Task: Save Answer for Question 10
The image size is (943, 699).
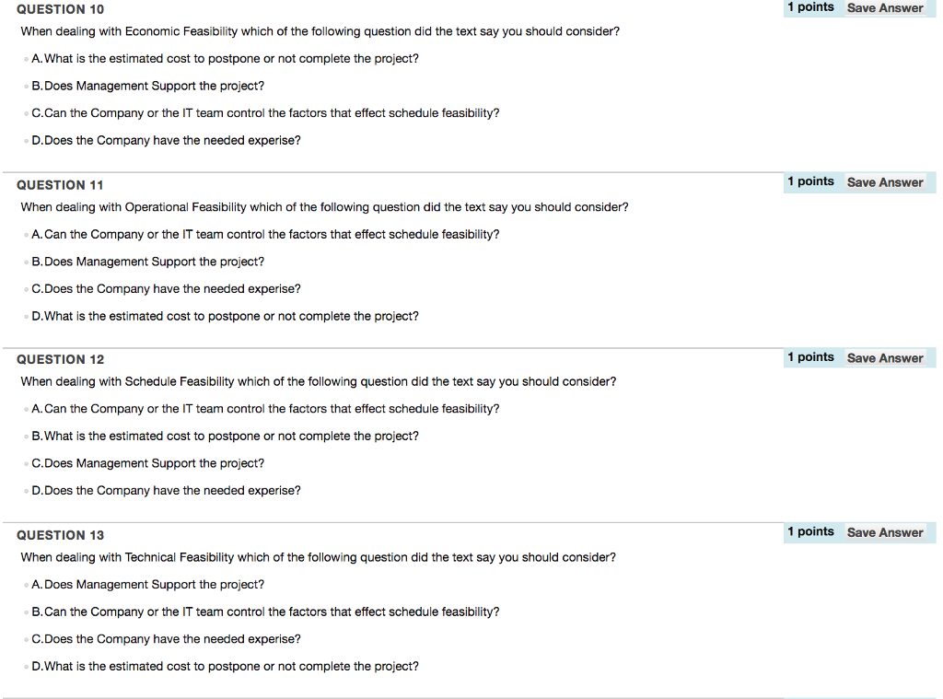Action: tap(885, 7)
